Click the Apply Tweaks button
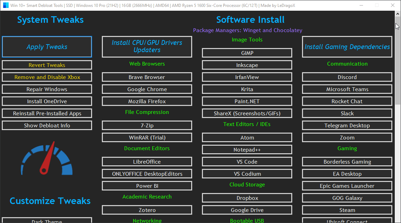 point(47,47)
